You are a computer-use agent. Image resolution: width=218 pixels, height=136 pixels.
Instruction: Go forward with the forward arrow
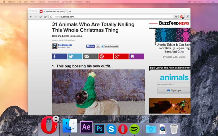36,17
